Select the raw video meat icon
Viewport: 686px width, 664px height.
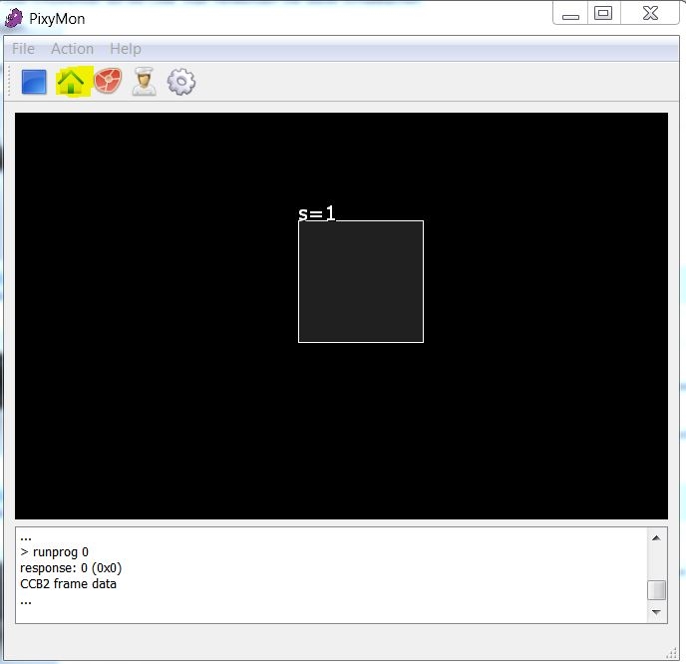108,81
